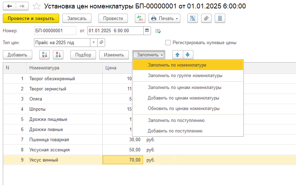Open the list/report icon next to paperclip
Viewport: 296px width, 185px height.
(220, 18)
